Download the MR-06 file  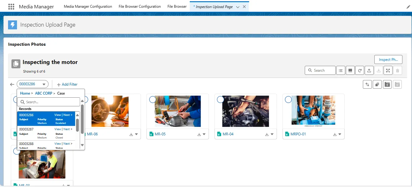[x=131, y=134]
